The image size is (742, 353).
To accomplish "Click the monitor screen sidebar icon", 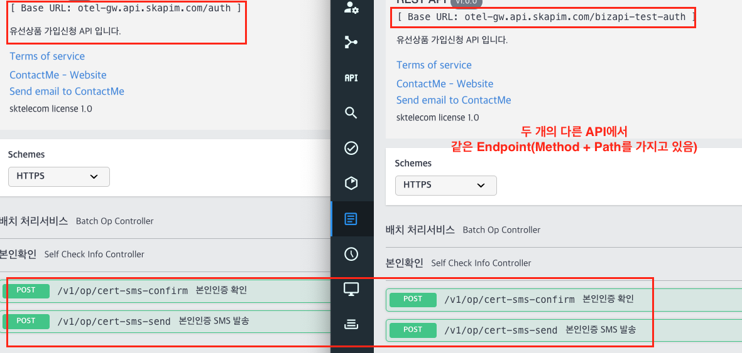I will 351,289.
